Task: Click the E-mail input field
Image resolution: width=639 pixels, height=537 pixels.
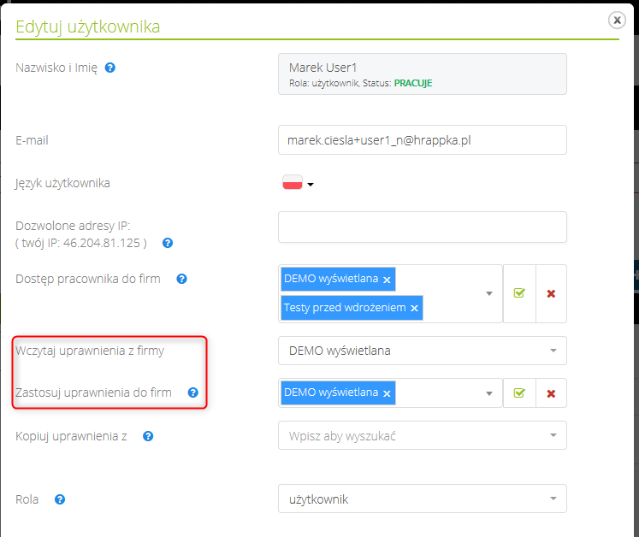Action: point(422,140)
